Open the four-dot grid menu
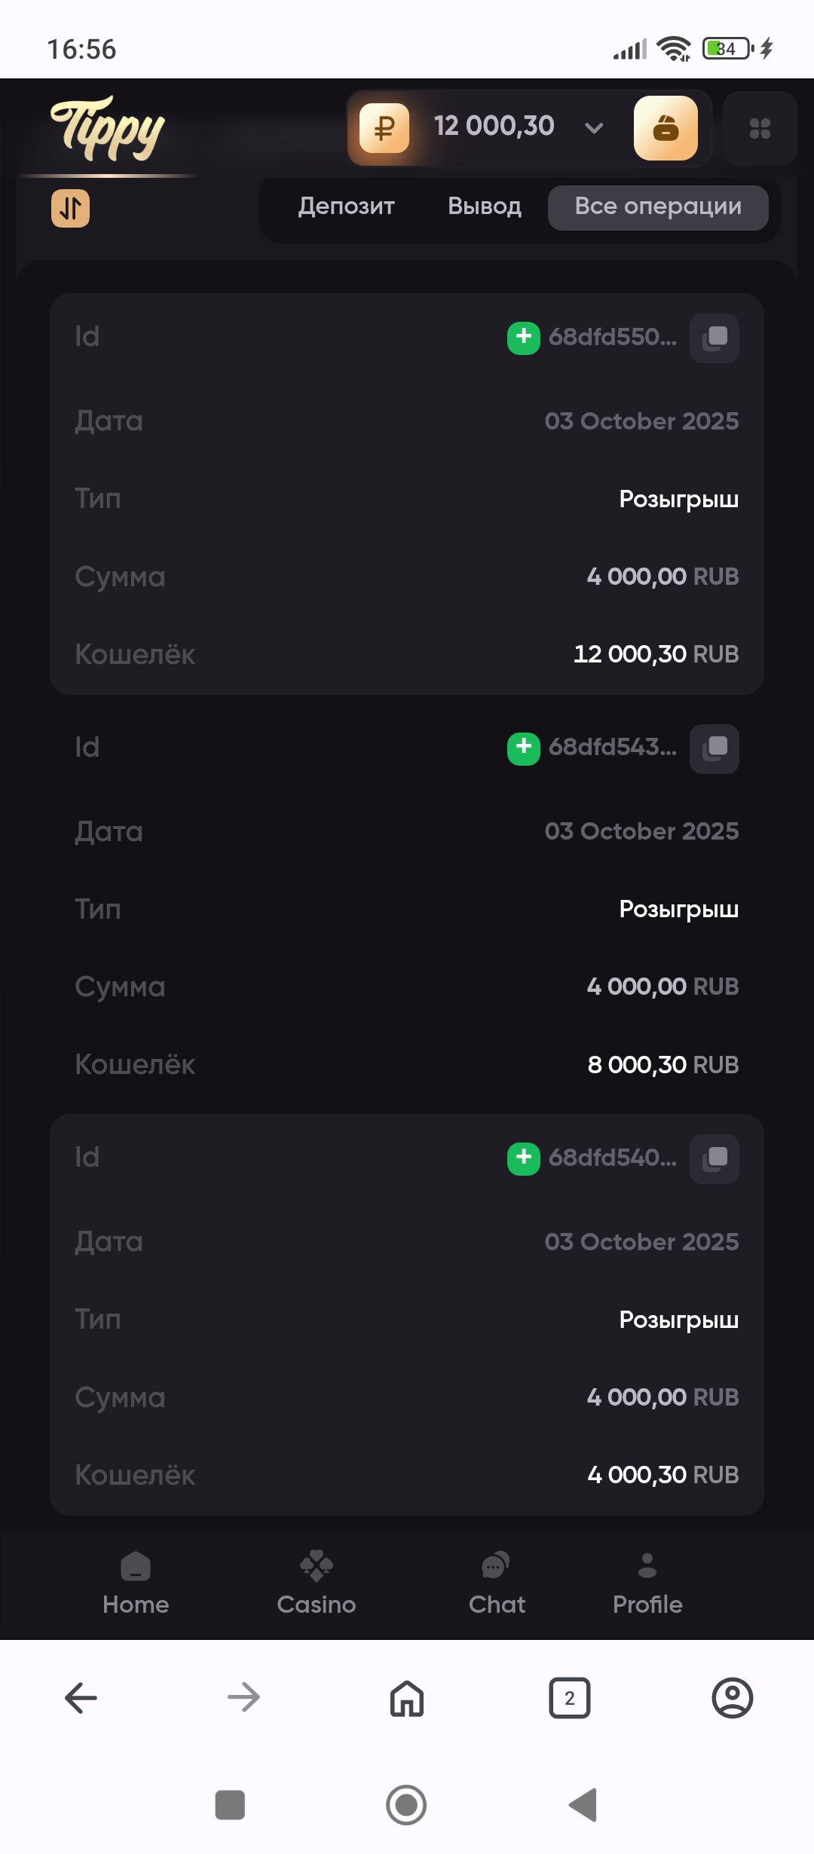The image size is (814, 1854). (x=760, y=129)
